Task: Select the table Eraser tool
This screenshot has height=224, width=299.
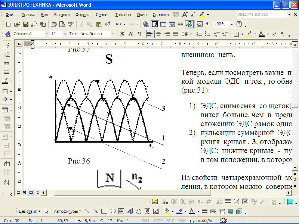Action: tap(7, 55)
